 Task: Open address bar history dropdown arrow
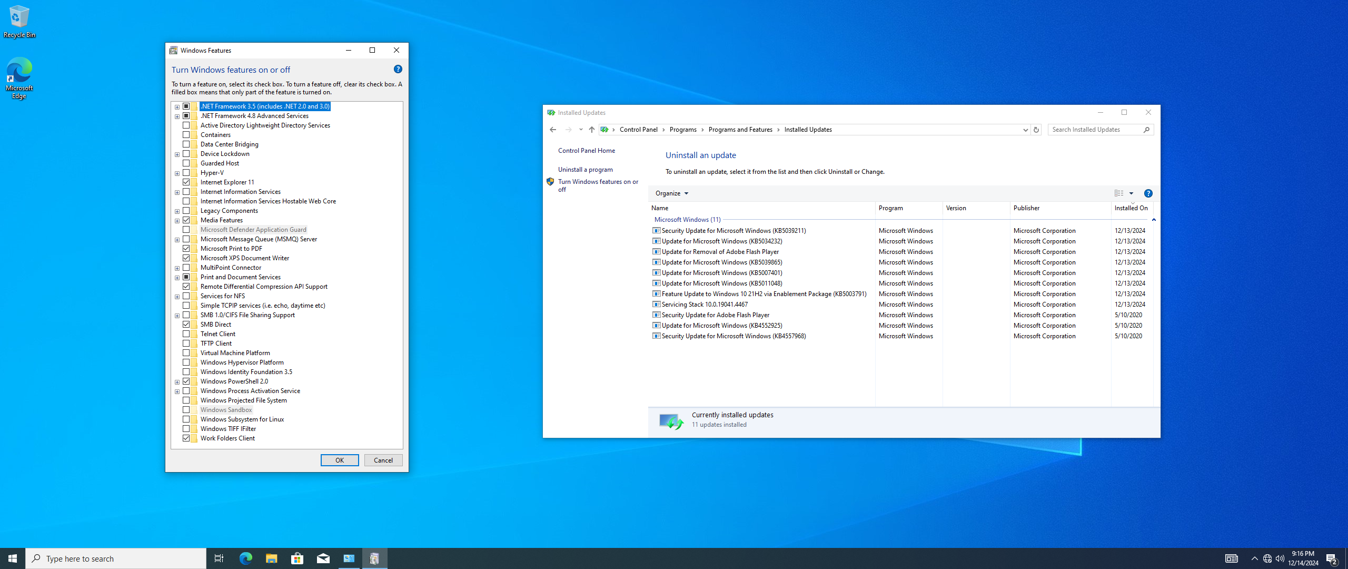(x=1025, y=130)
